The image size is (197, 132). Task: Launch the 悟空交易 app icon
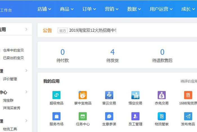coord(135,95)
